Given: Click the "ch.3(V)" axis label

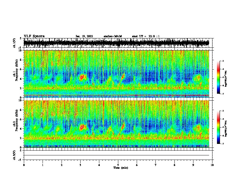Looking at the screenshot, I should coord(14,155).
